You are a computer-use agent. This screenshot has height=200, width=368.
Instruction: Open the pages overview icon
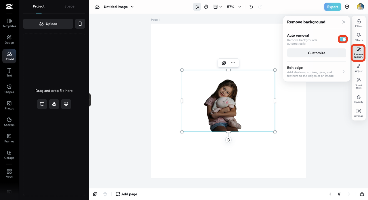click(x=362, y=194)
